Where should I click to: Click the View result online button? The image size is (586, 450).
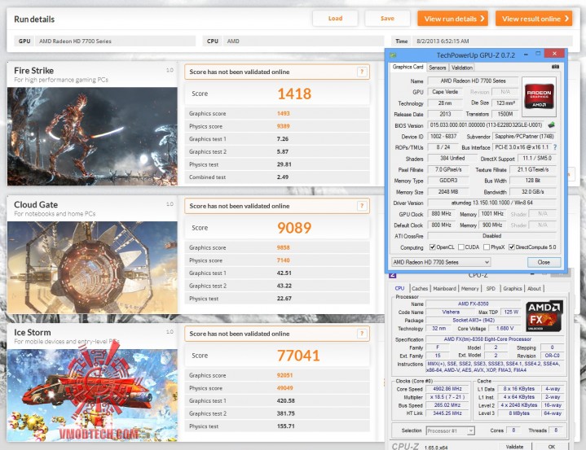tap(534, 18)
